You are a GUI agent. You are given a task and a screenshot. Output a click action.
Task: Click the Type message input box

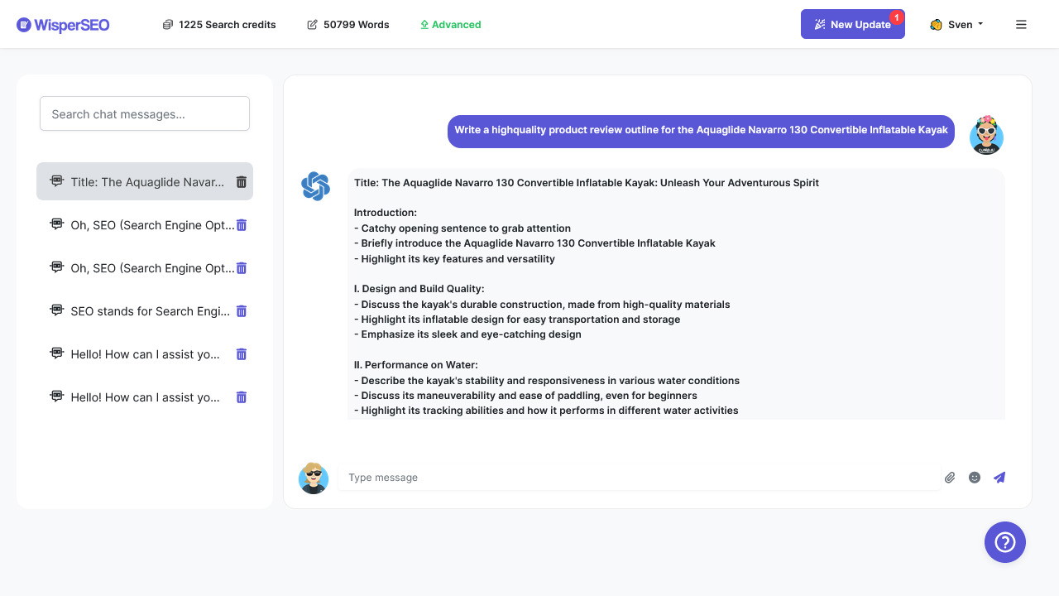pyautogui.click(x=637, y=478)
